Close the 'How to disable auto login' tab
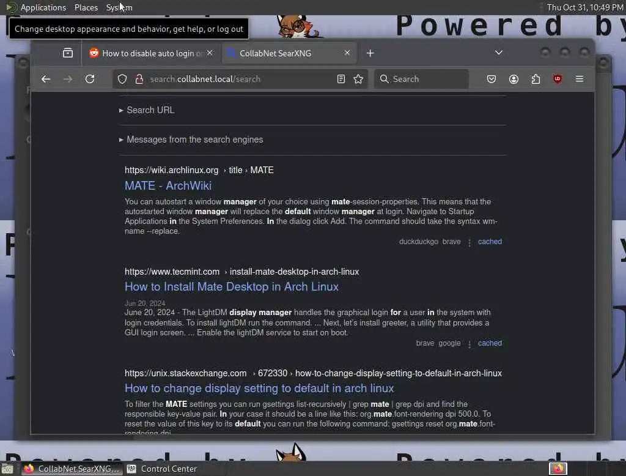Screen dimensions: 626x476 tap(210, 53)
